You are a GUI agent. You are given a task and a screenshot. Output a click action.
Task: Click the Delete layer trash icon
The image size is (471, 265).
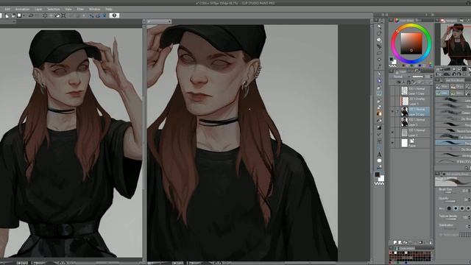tap(431, 242)
